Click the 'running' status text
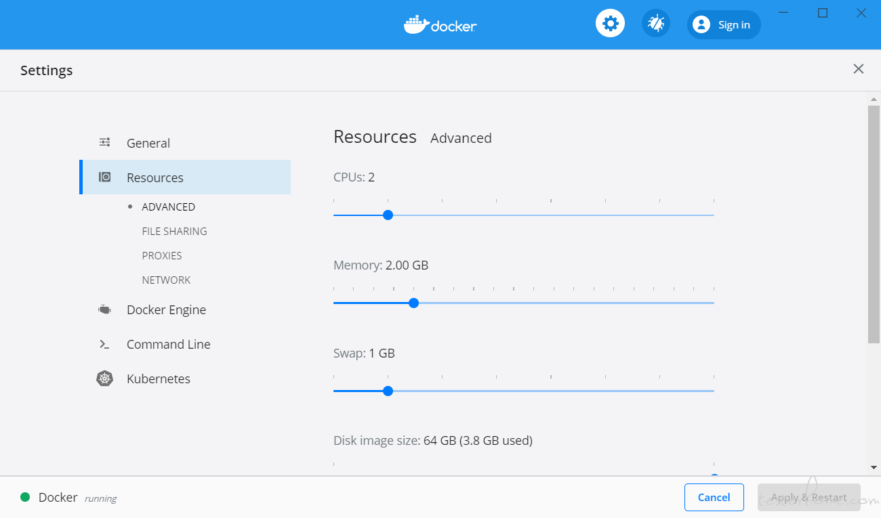Image resolution: width=881 pixels, height=518 pixels. pyautogui.click(x=100, y=498)
